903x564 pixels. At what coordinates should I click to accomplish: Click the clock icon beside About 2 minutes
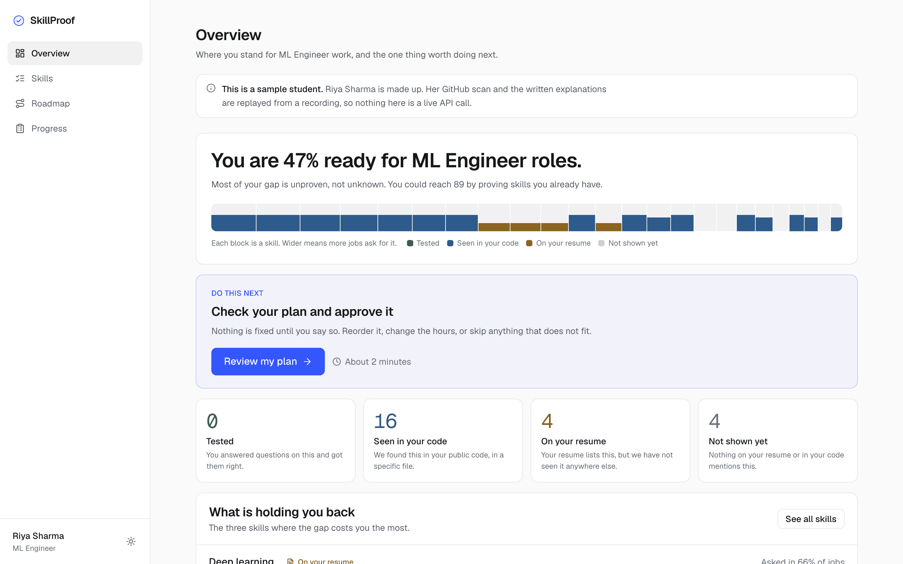336,362
